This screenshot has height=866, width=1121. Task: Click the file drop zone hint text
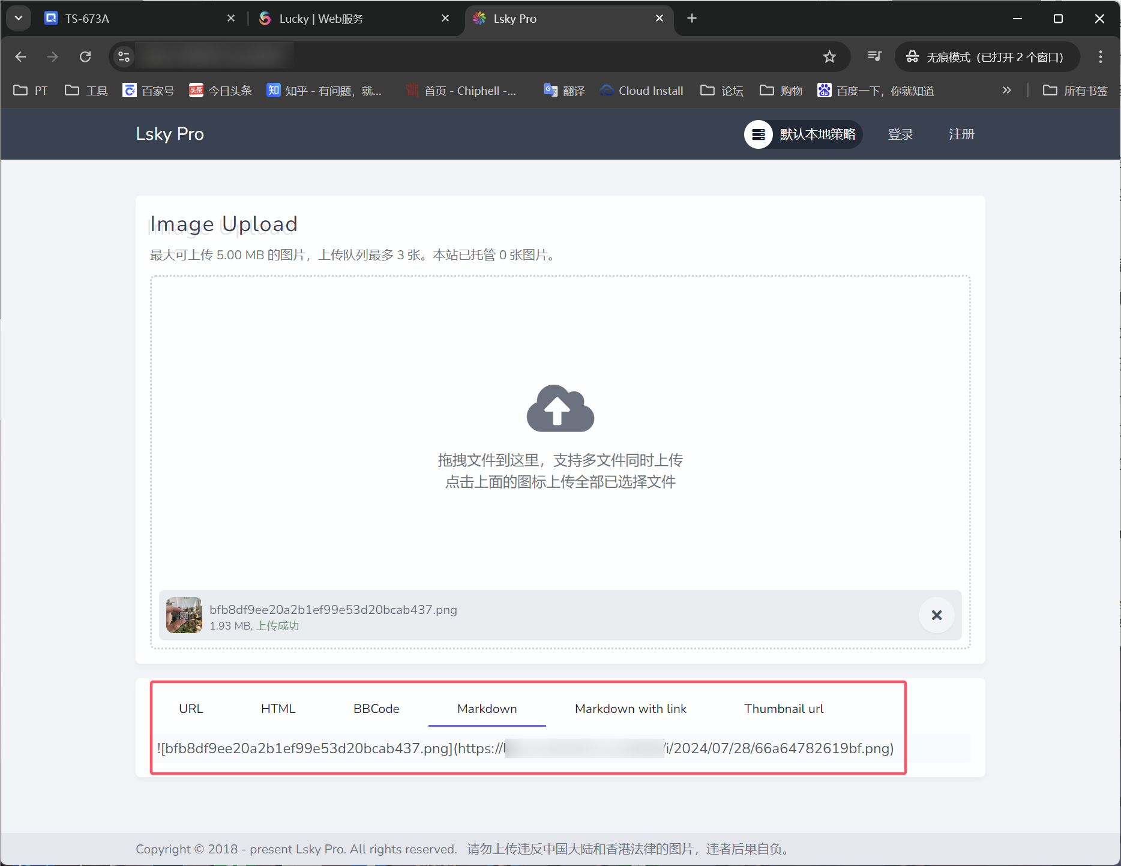560,471
